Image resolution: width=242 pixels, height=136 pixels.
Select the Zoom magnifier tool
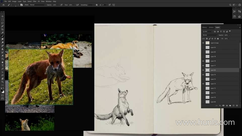point(3,82)
